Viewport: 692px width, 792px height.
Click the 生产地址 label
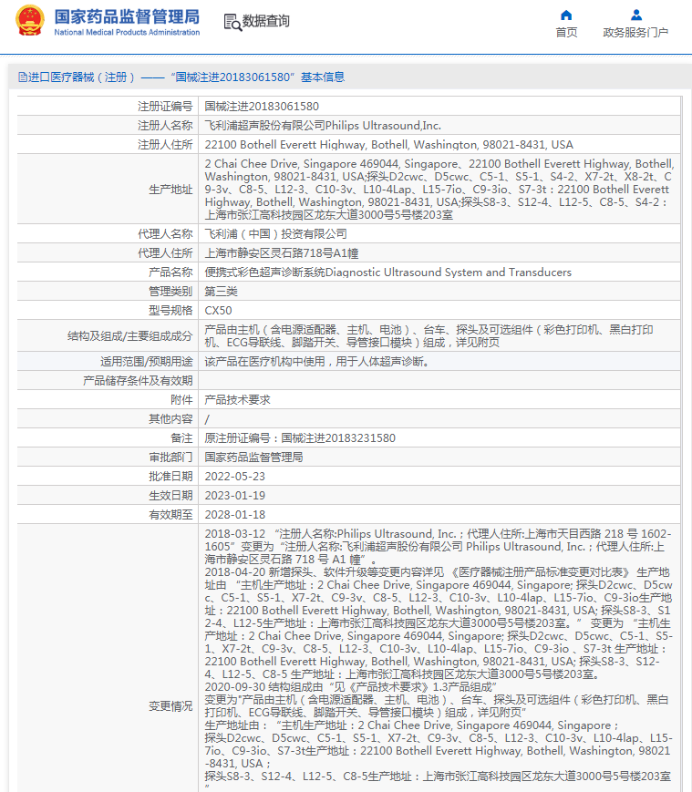170,190
